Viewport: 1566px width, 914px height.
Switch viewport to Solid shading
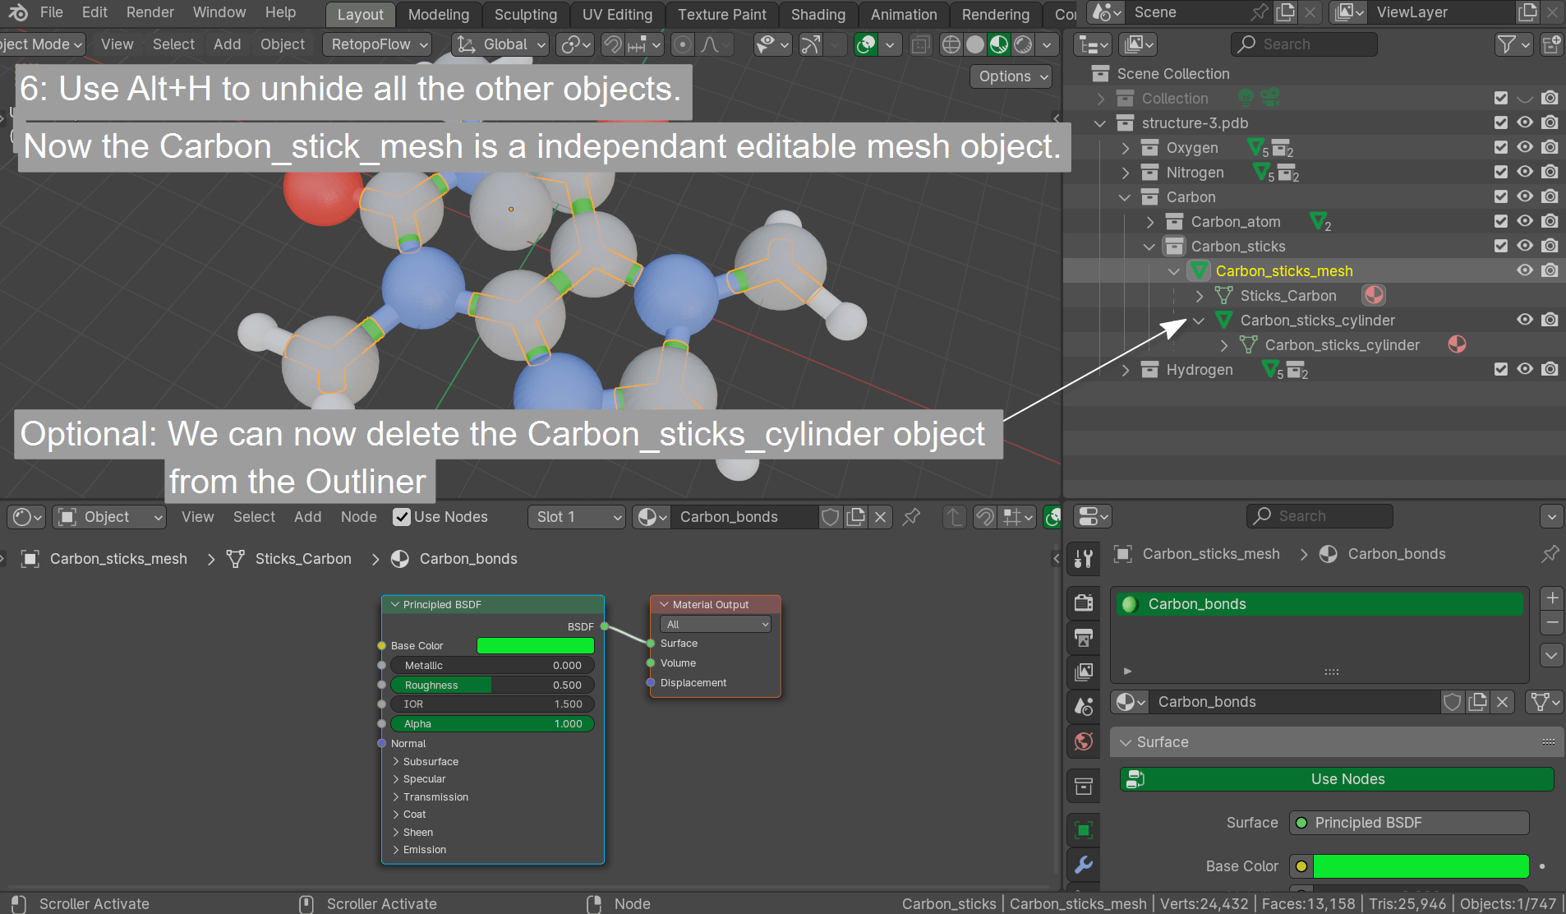pyautogui.click(x=975, y=44)
